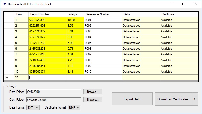The image size is (202, 114).
Task: Click the weight cell 5.61
Action: (75, 31)
